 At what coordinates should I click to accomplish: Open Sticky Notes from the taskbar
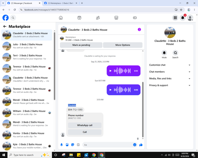(x=79, y=155)
